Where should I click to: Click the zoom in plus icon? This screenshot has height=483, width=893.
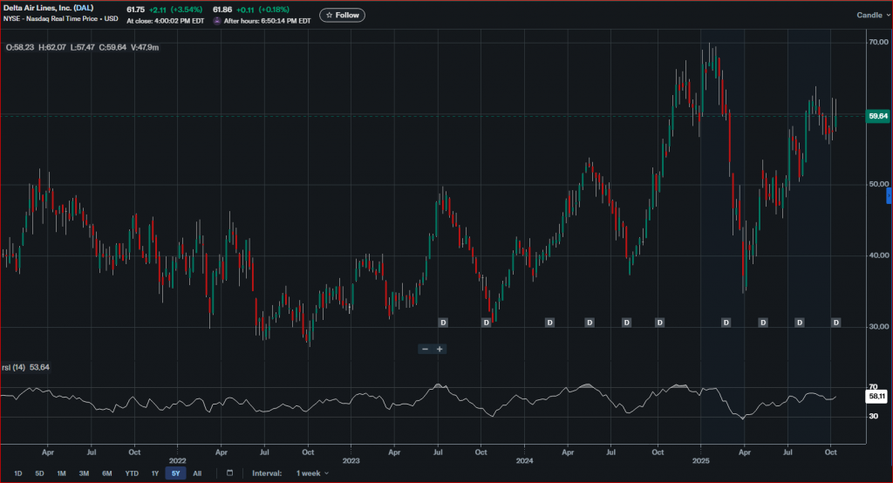(440, 349)
